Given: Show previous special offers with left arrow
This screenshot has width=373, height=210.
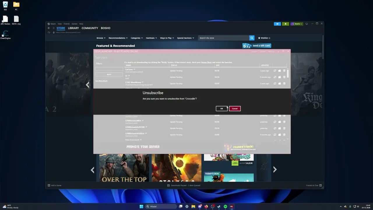Looking at the screenshot, I should (x=92, y=170).
